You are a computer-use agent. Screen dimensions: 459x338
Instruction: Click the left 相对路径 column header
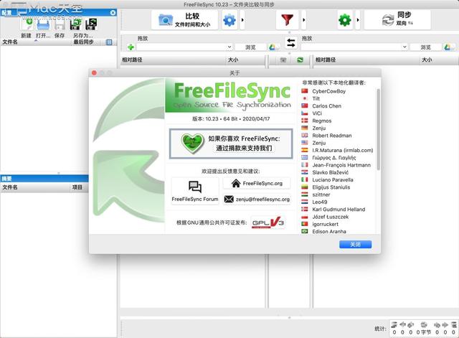173,60
